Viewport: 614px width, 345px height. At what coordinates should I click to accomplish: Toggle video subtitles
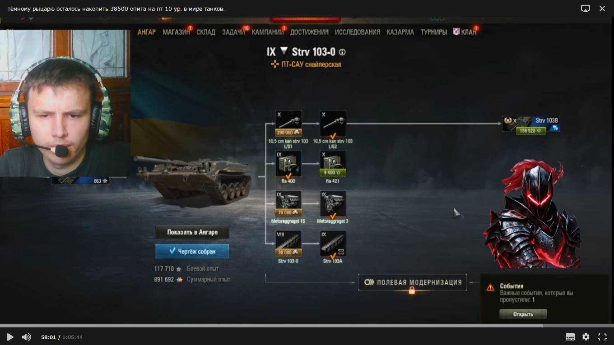point(570,337)
